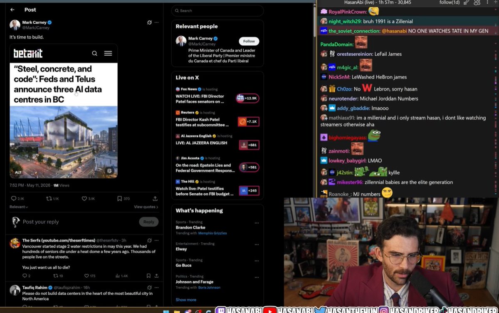The width and height of the screenshot is (499, 313).
Task: Open @MarkJCarney handle on the post
Action: (x=36, y=28)
